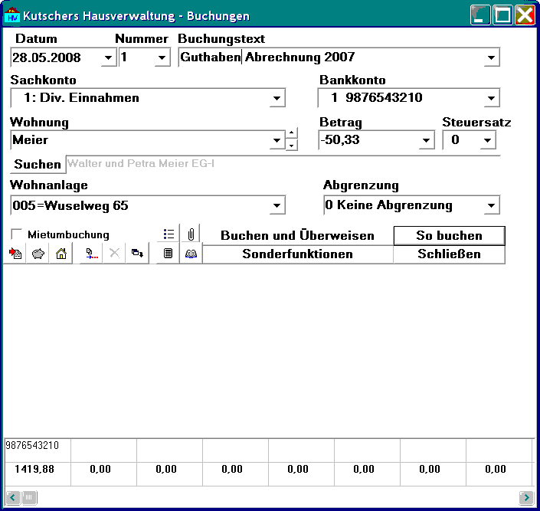Open the Sachkonto dropdown
Screen dimensions: 540x511
[277, 98]
